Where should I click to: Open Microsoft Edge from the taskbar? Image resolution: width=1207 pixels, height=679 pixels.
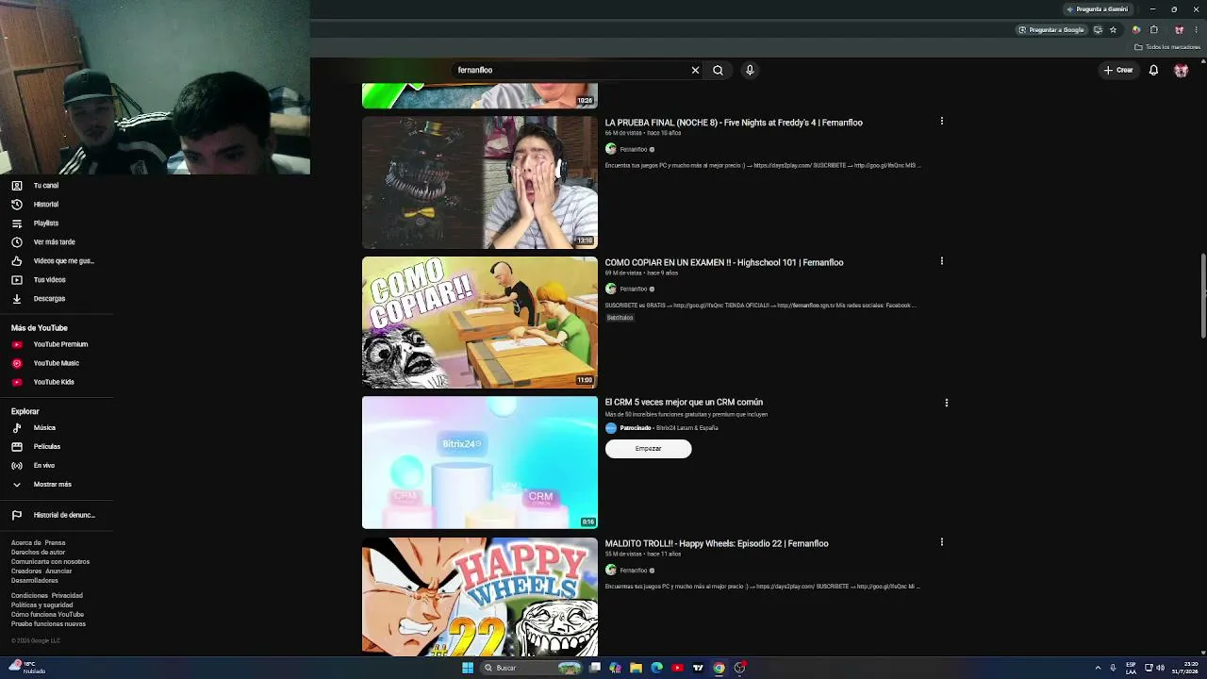[x=656, y=668]
